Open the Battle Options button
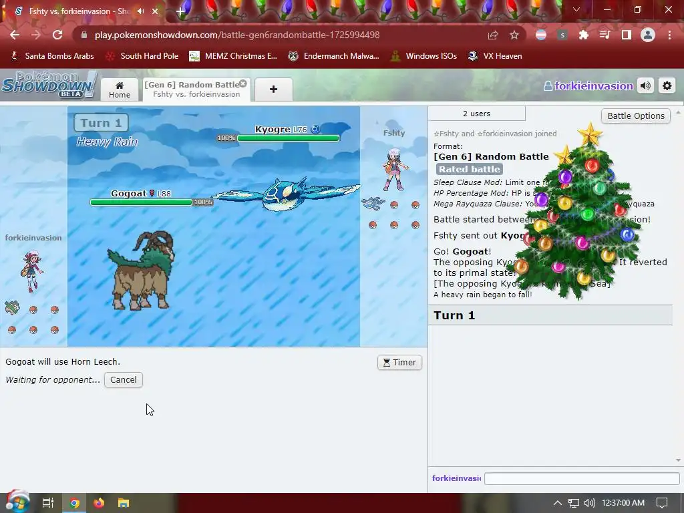Screen dimensions: 684x513 (636, 116)
